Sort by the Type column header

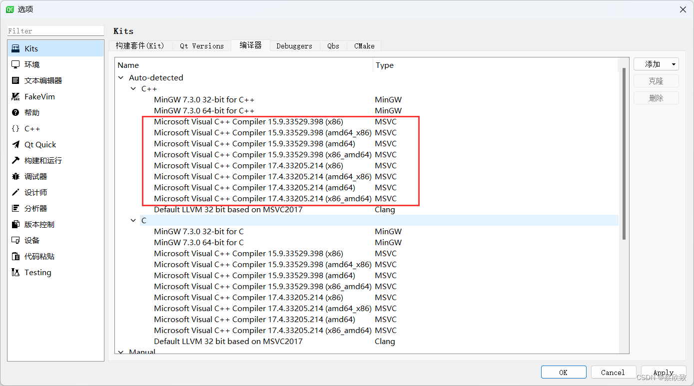point(496,65)
